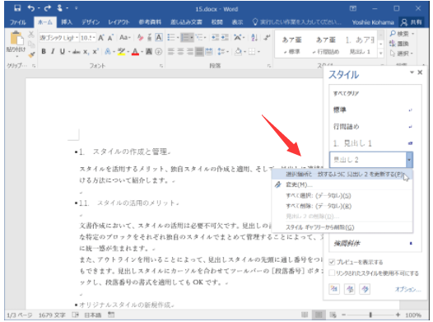The image size is (433, 322).
Task: Click the 1679 文字 word count in status bar
Action: tap(52, 315)
